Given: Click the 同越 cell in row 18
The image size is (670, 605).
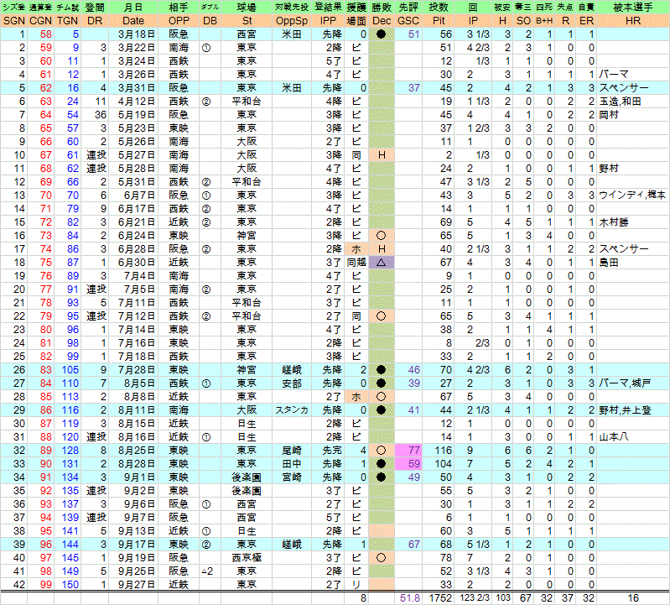Looking at the screenshot, I should point(356,262).
